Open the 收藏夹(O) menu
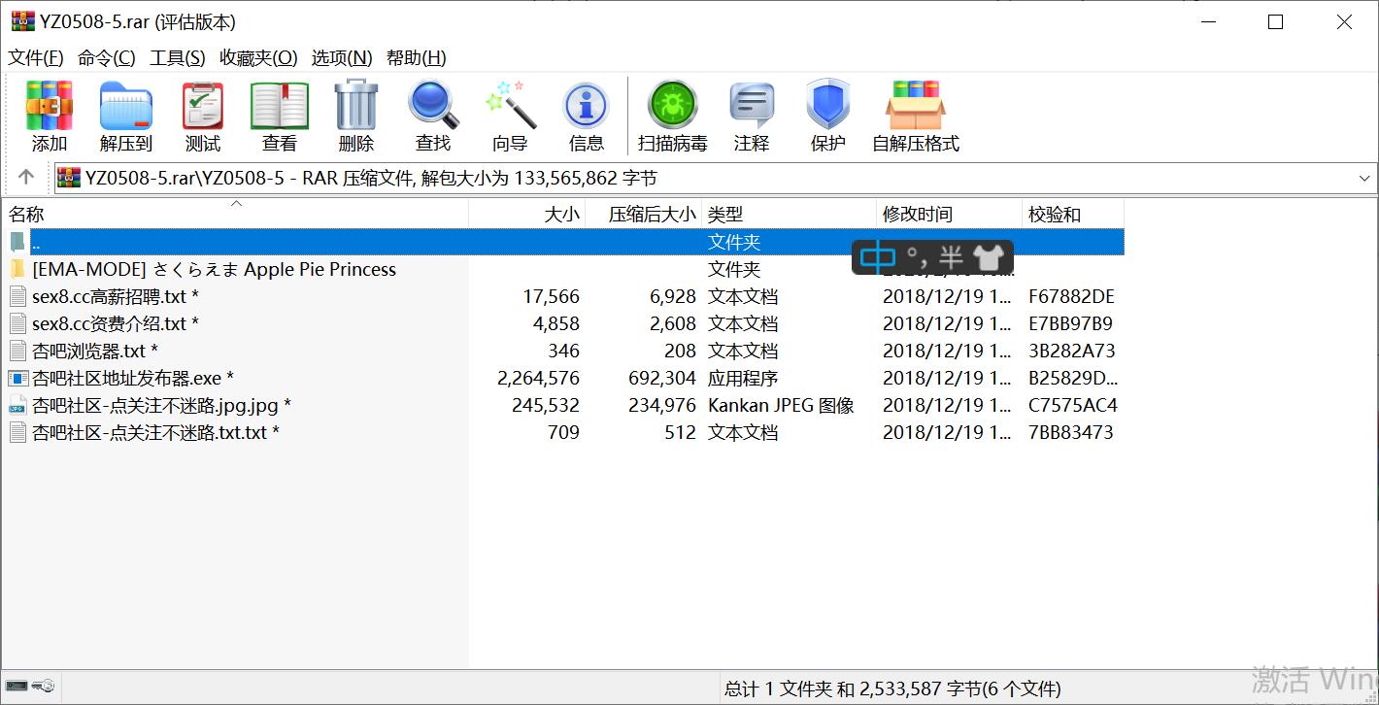This screenshot has height=705, width=1379. 258,57
